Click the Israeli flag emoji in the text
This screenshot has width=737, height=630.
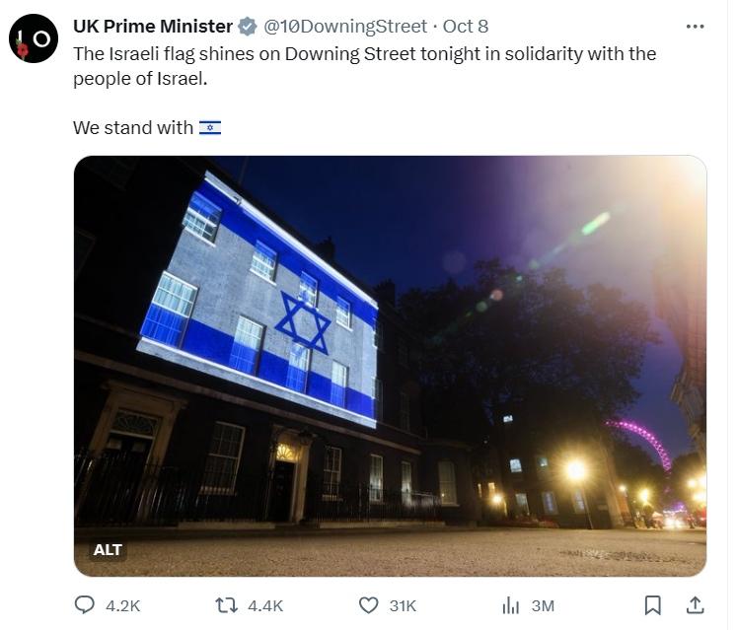(210, 127)
